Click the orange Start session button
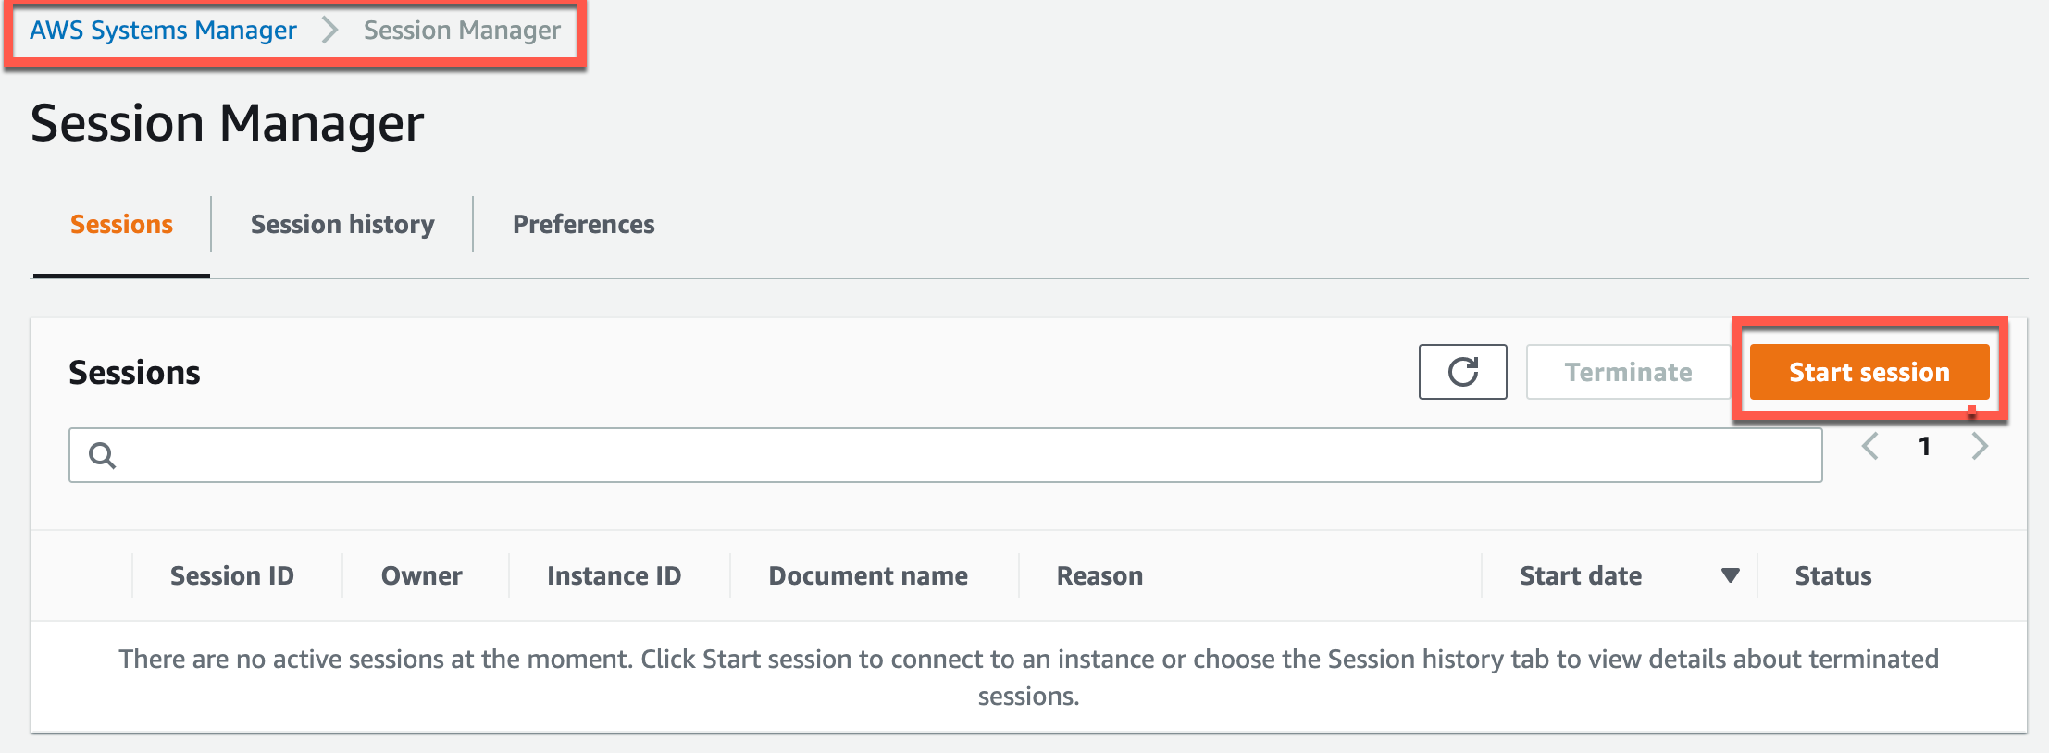The image size is (2049, 753). point(1869,372)
